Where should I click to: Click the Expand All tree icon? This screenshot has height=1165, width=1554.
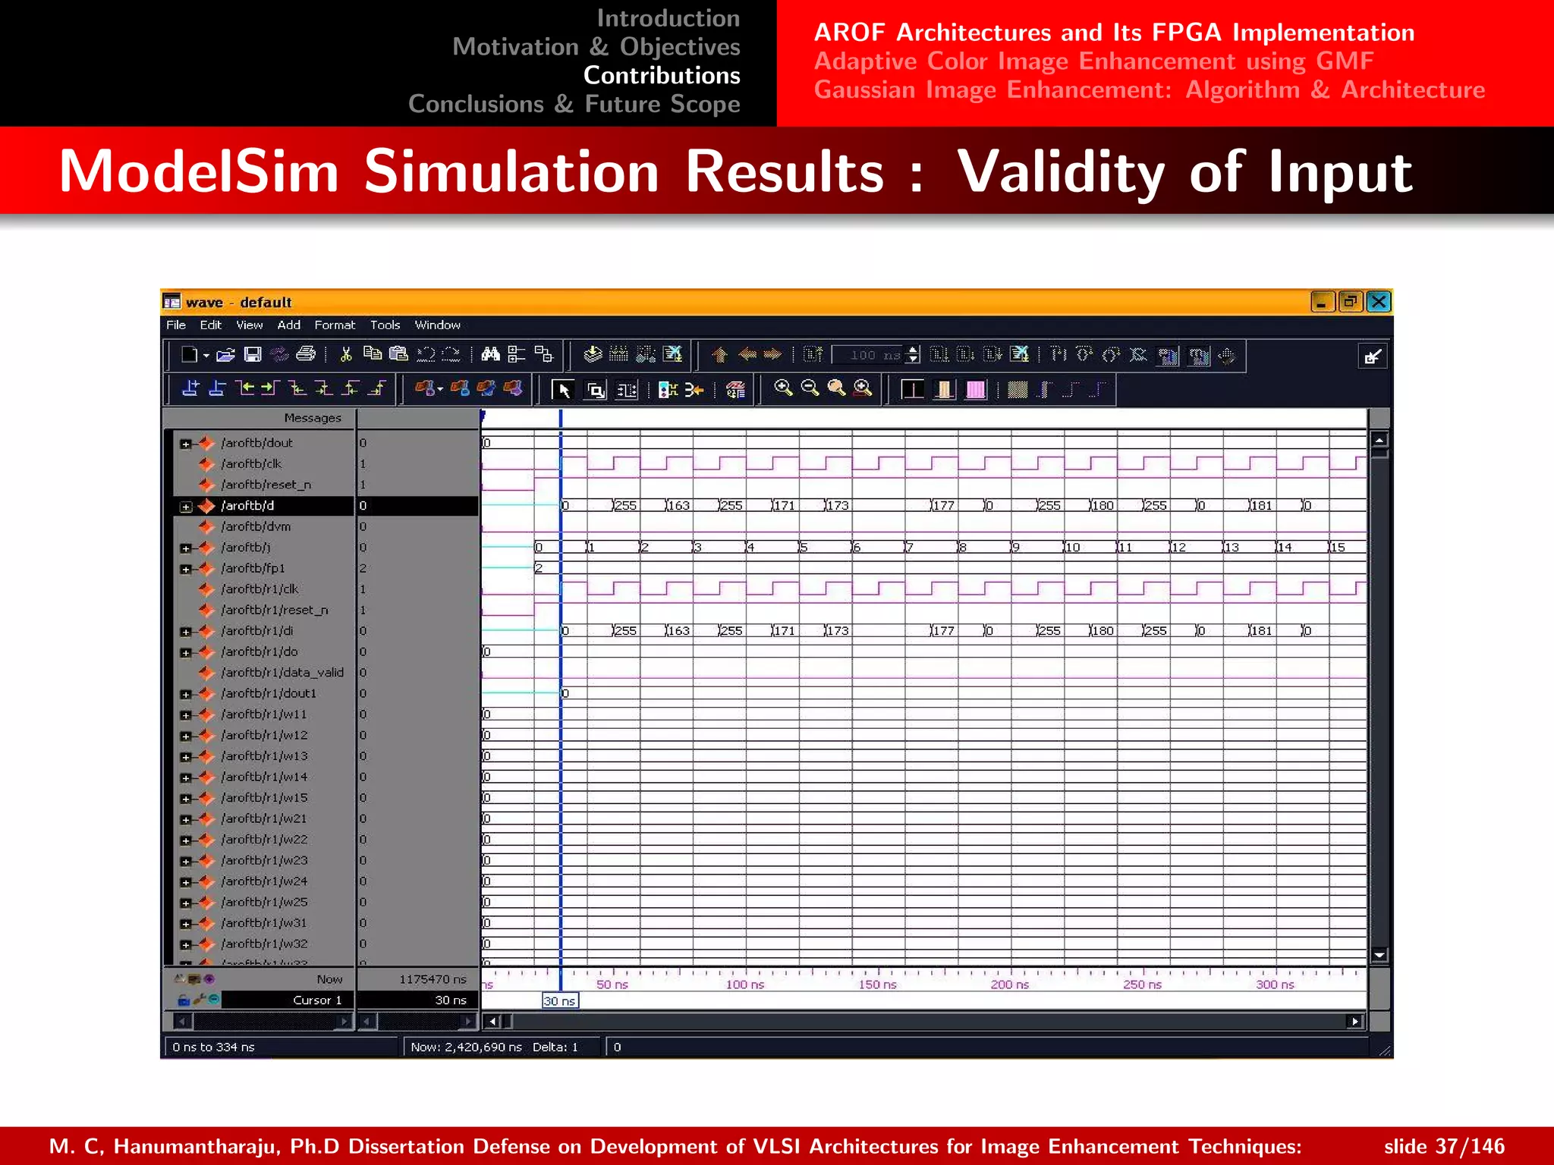[517, 353]
